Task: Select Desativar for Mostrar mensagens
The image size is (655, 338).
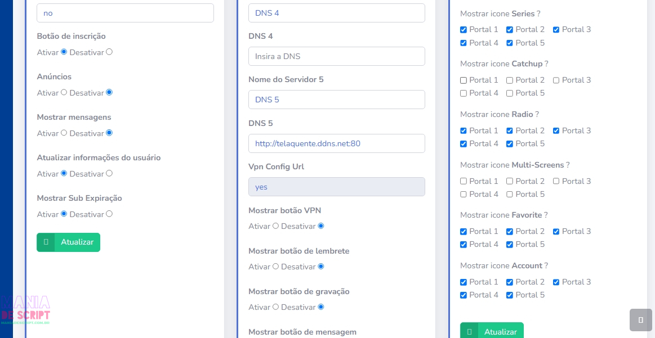Action: [x=109, y=133]
